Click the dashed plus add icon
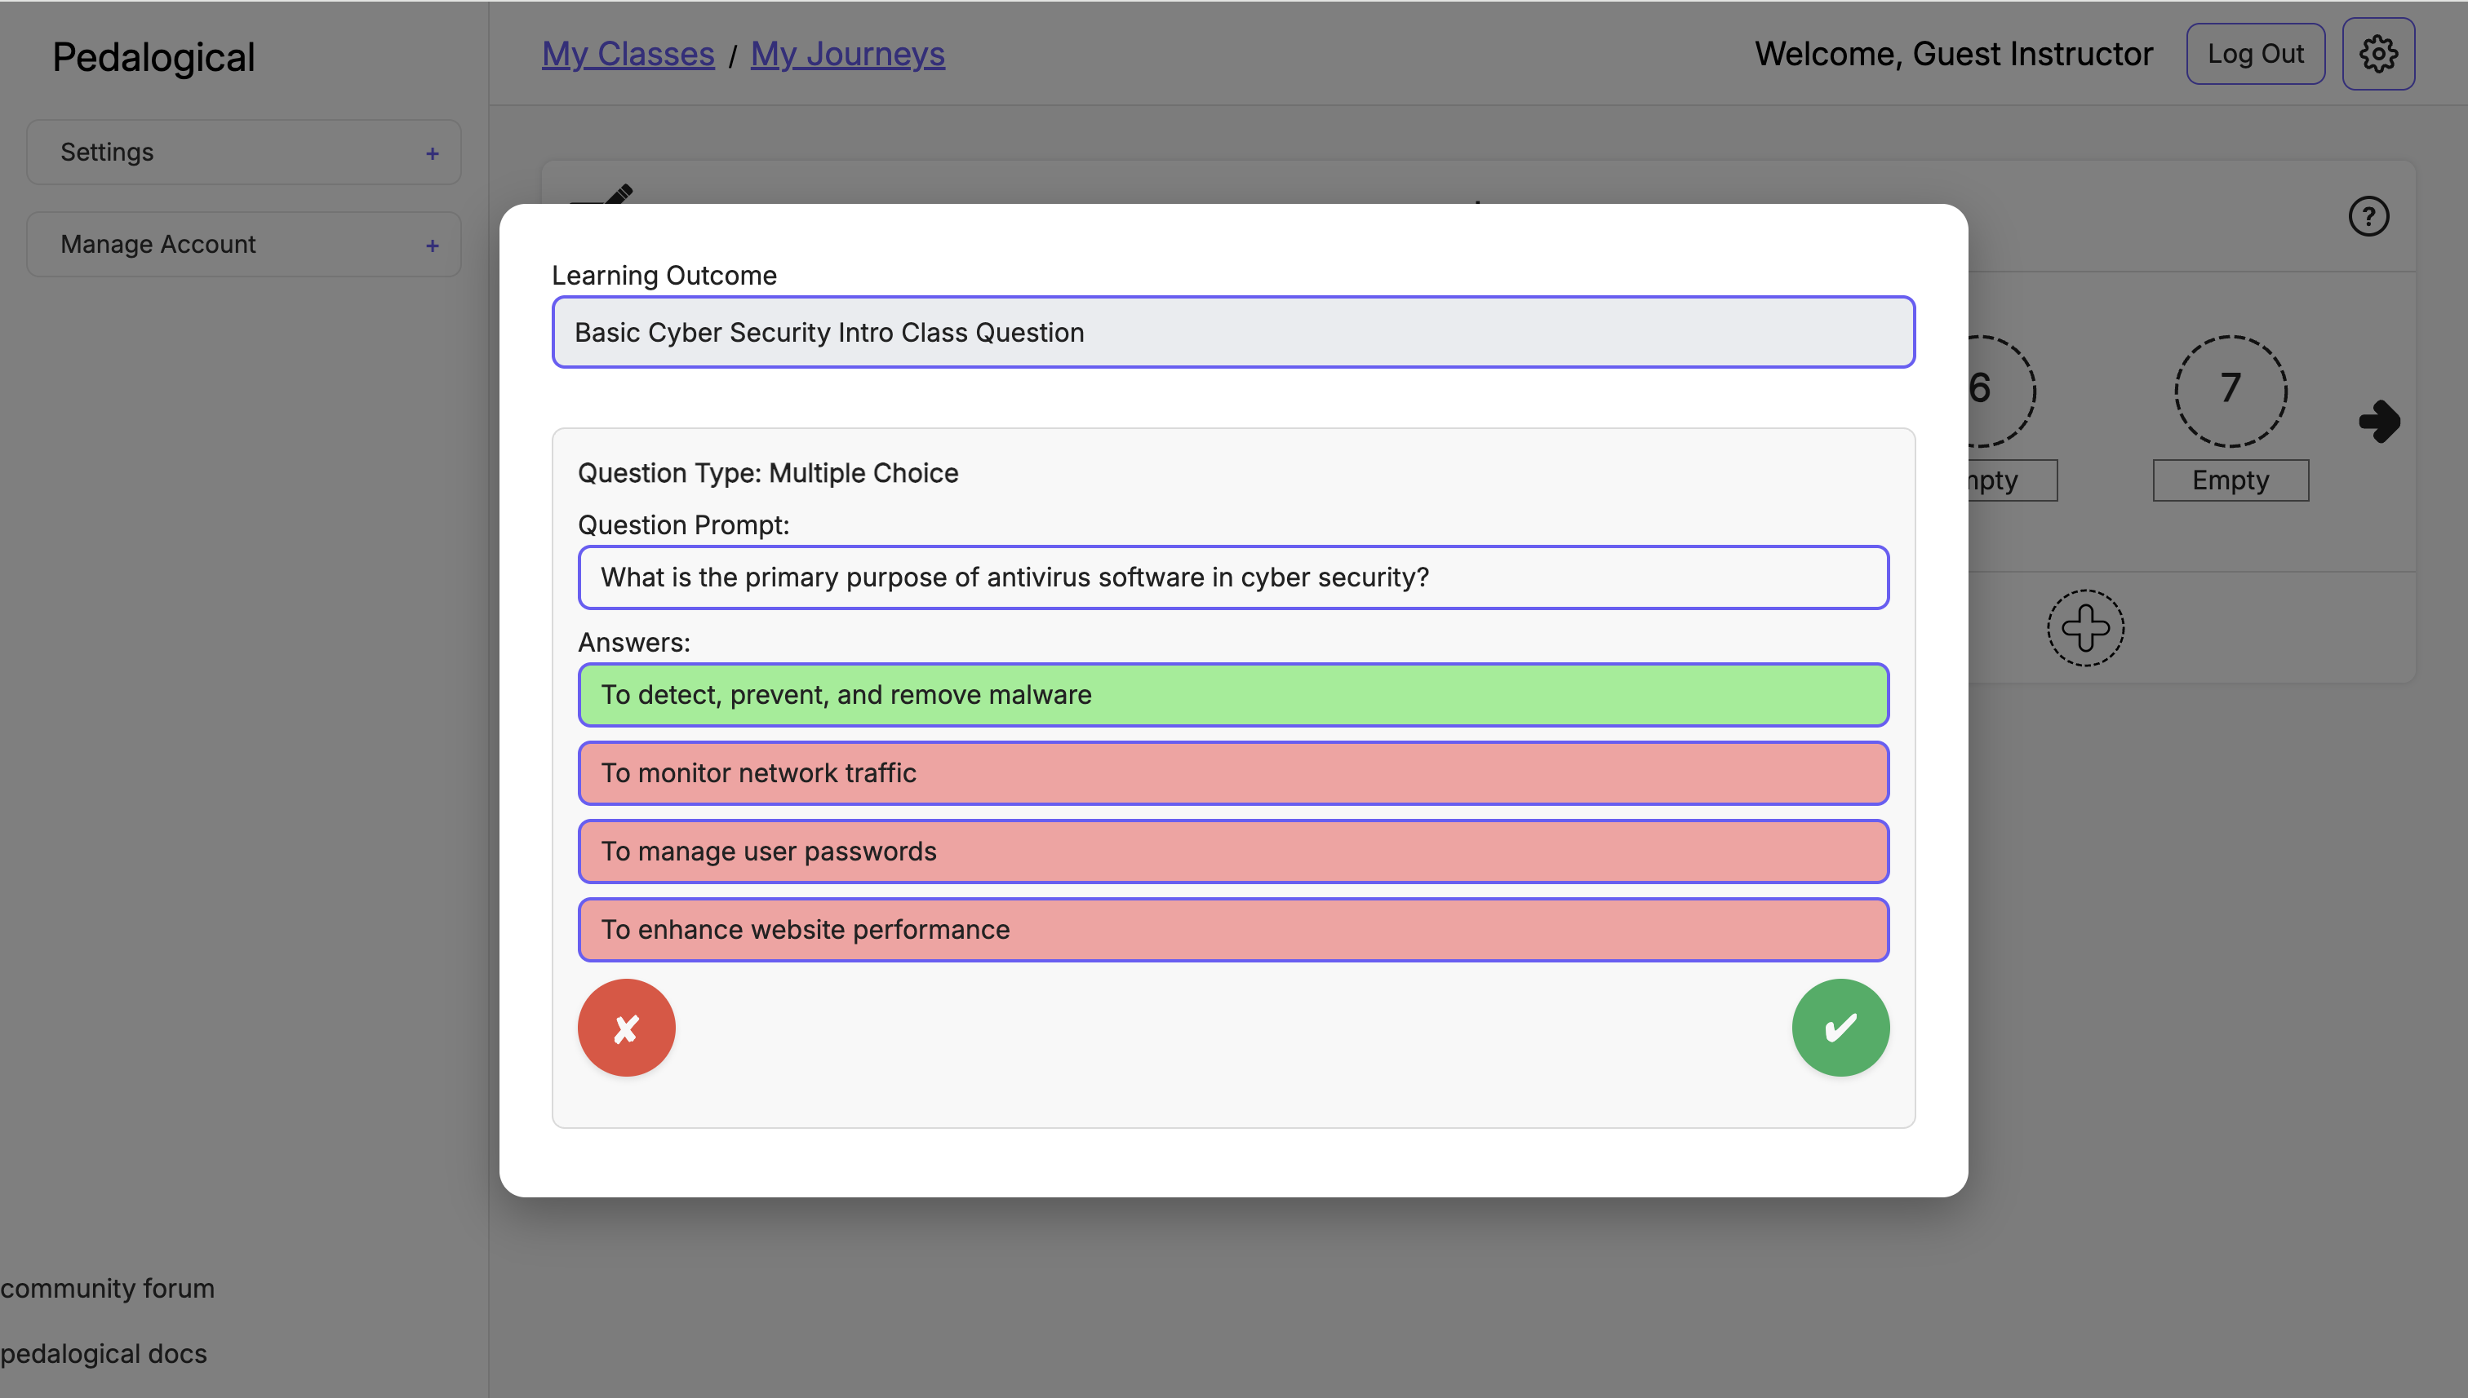 point(2084,628)
